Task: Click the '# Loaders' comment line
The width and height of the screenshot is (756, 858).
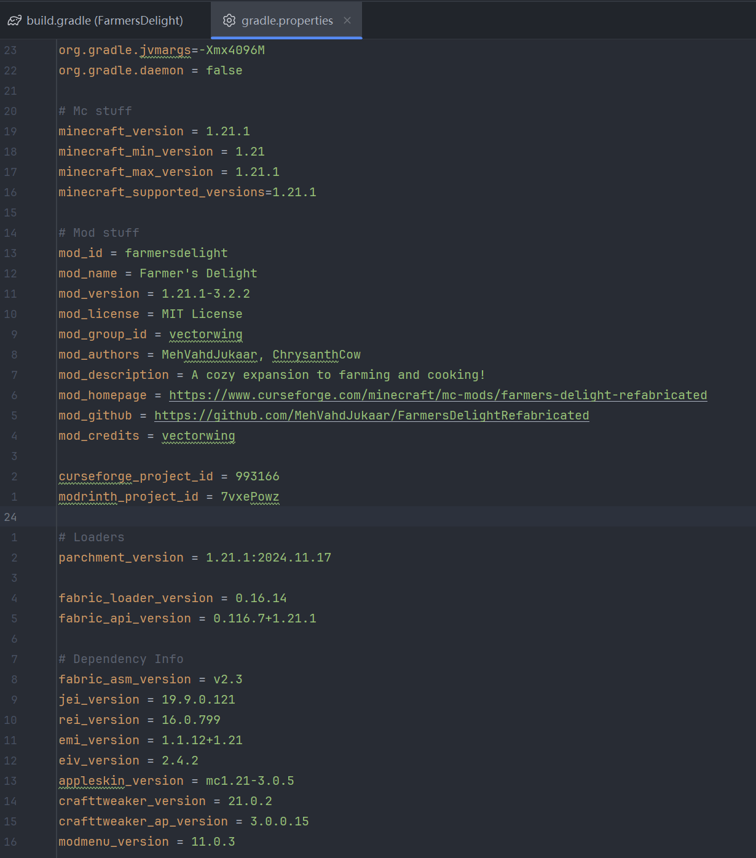Action: pos(92,538)
